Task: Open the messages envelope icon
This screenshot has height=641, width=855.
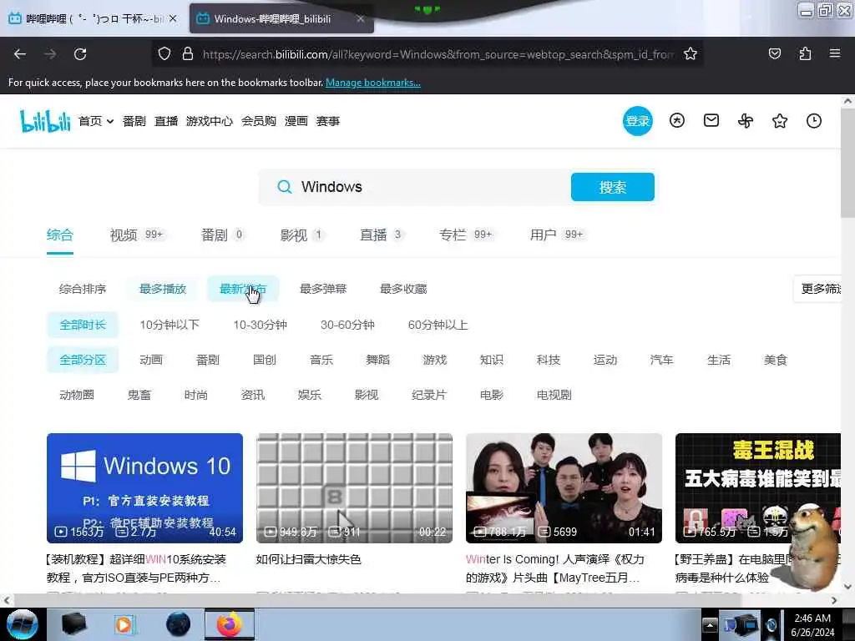Action: (711, 120)
